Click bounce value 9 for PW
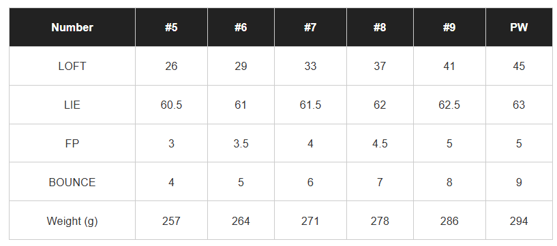This screenshot has height=246, width=557. (x=519, y=182)
